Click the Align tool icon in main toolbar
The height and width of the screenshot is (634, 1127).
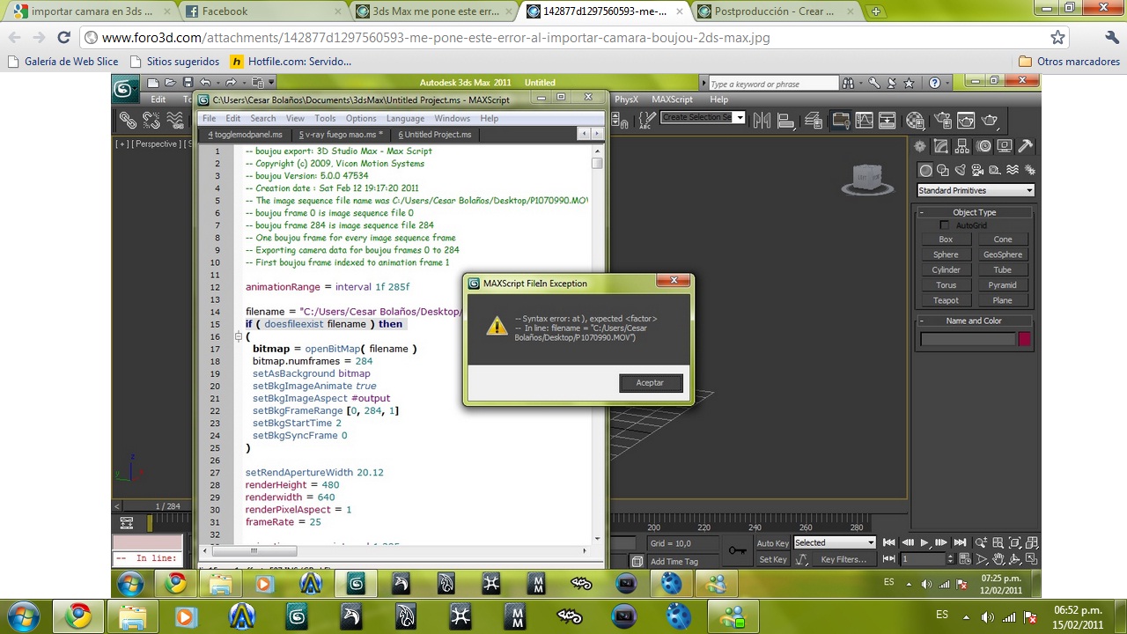[787, 120]
